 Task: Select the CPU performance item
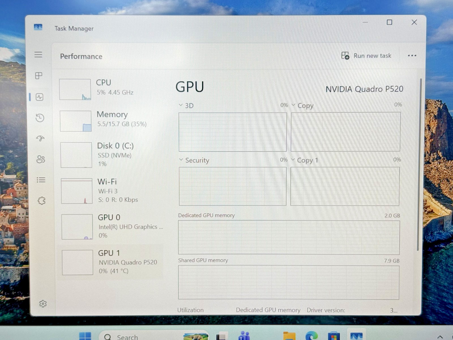(110, 89)
